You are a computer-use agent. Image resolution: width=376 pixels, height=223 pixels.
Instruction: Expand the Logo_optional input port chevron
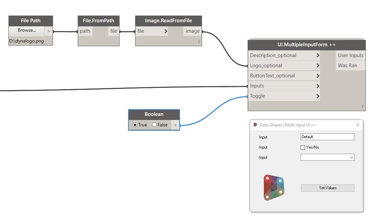[x=318, y=66]
